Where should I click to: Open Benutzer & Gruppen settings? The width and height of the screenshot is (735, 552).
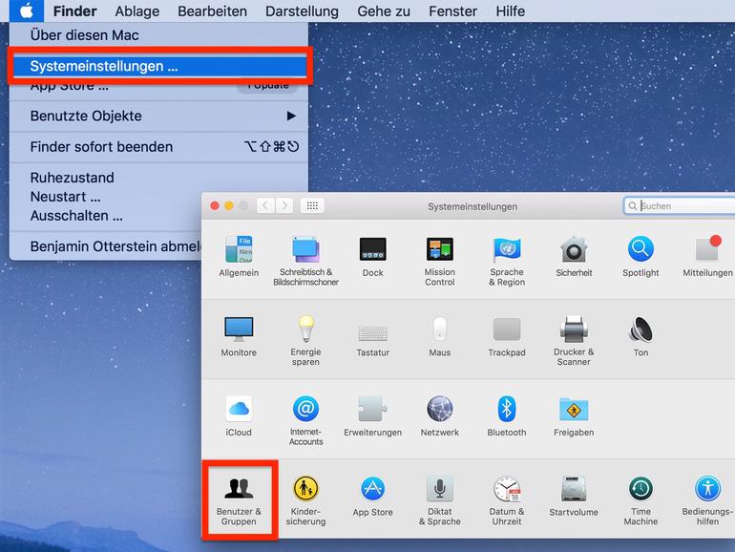point(239,500)
